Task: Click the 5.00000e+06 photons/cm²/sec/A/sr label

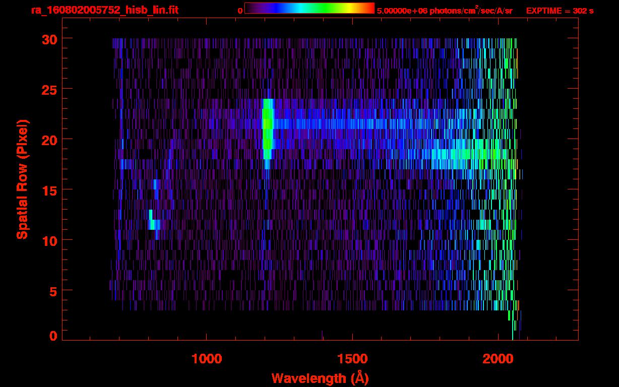Action: (x=445, y=10)
